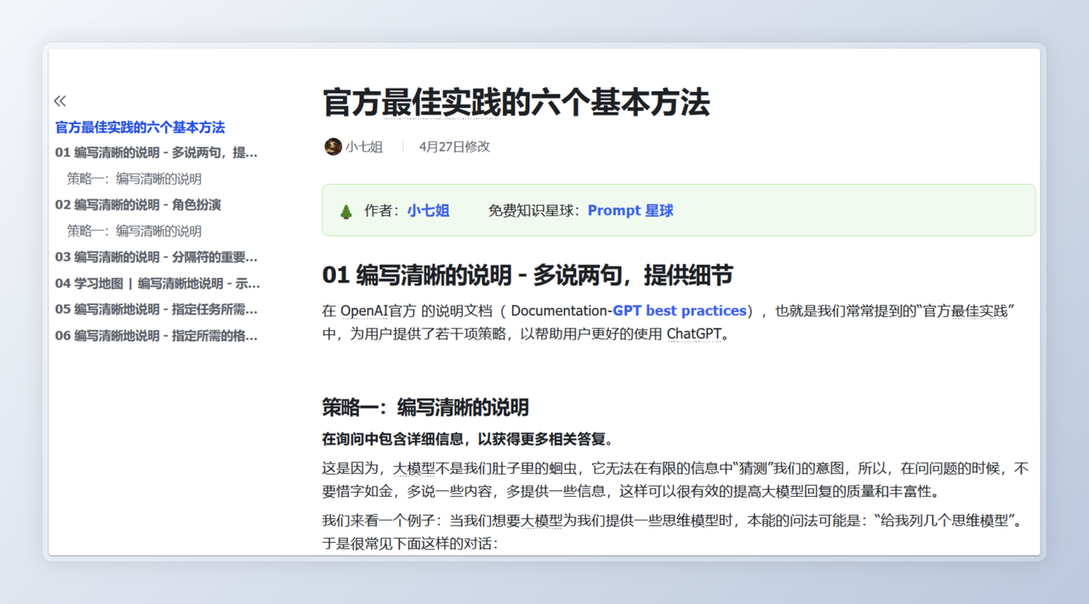Viewport: 1089px width, 604px height.
Task: Jump to outline item 01 编写清晰的说明 - 多说两句
Action: click(157, 153)
